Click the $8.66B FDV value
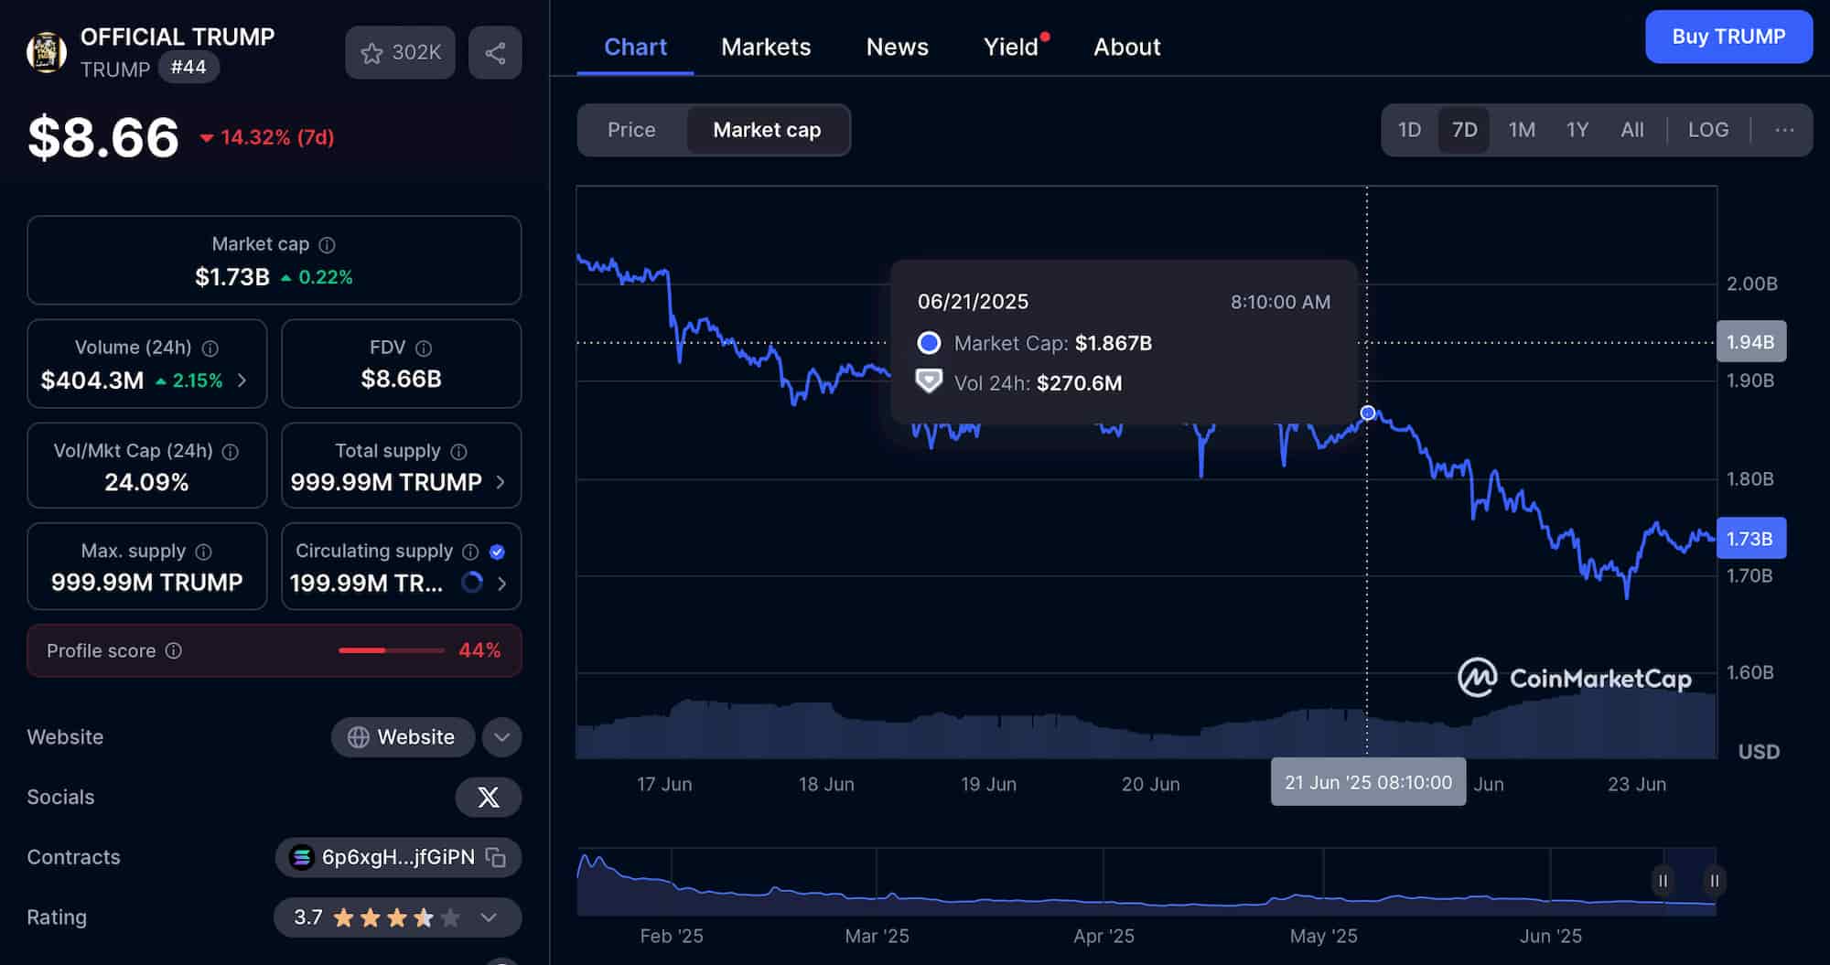1830x965 pixels. click(x=401, y=379)
